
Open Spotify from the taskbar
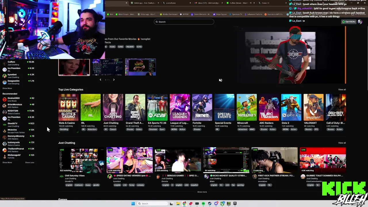pyautogui.click(x=203, y=204)
